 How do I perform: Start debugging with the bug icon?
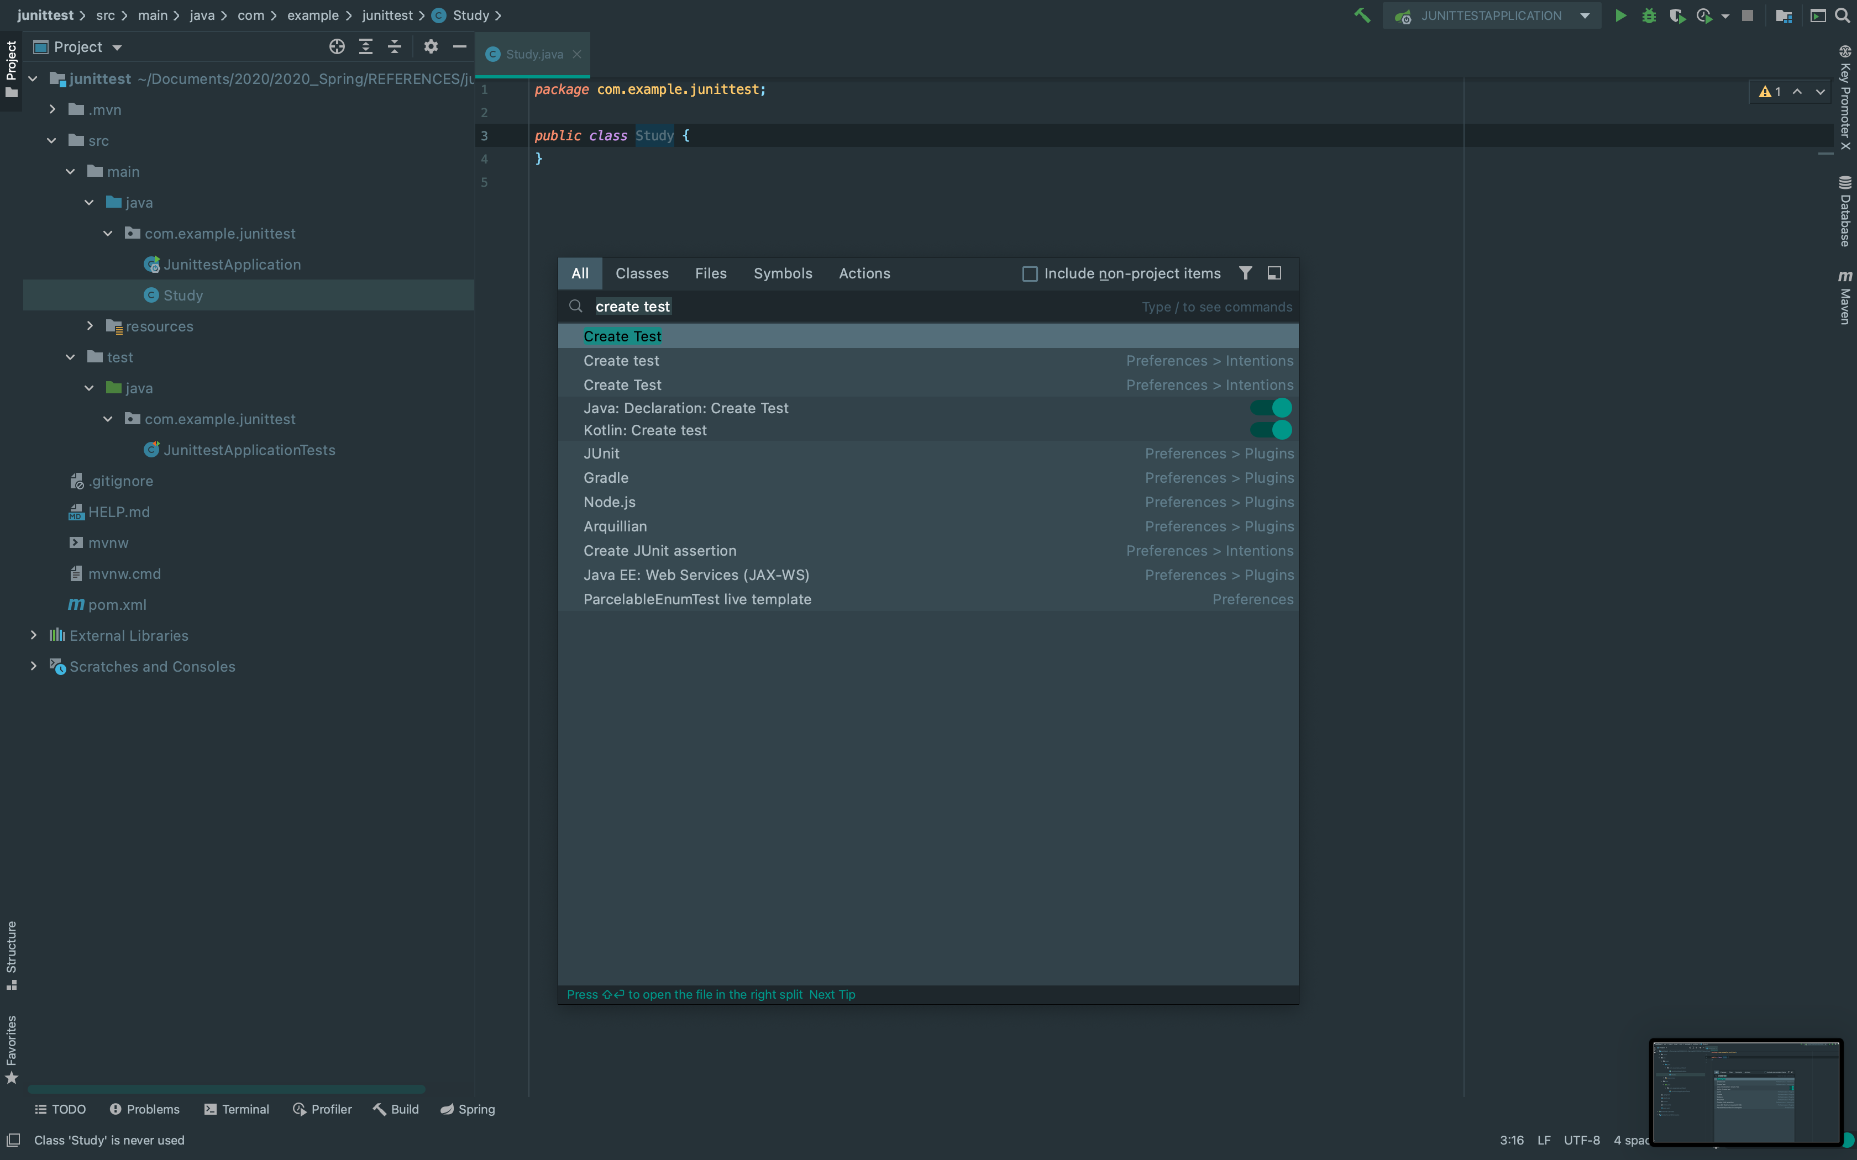(1648, 15)
